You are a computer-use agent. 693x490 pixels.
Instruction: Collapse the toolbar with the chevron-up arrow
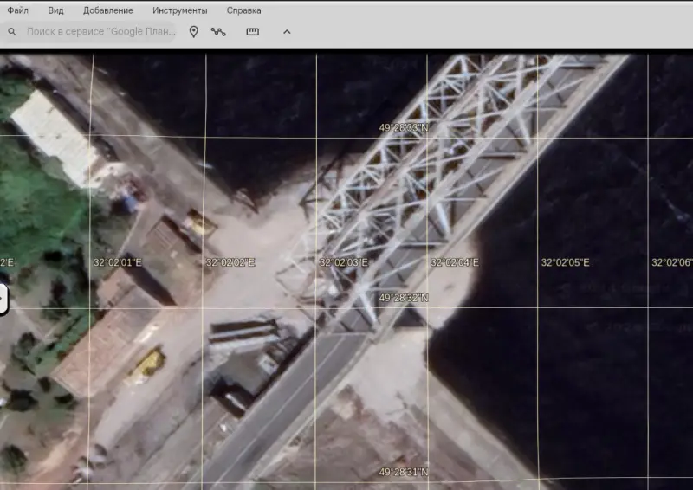point(287,32)
